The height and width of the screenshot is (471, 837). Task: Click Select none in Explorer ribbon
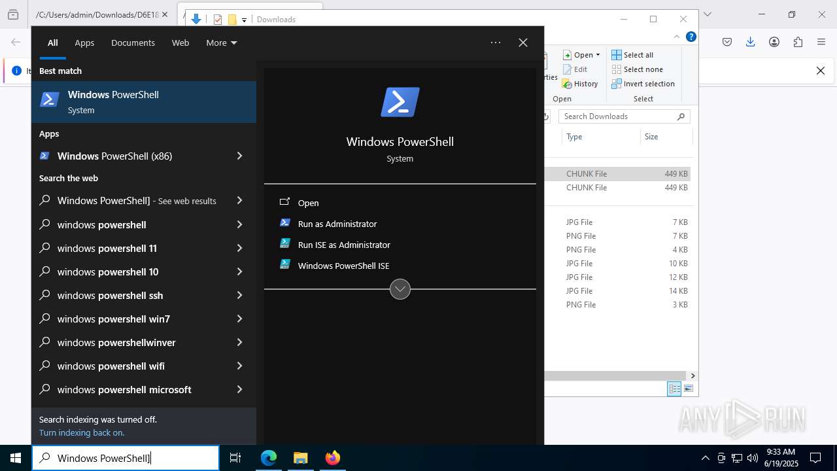click(x=638, y=69)
